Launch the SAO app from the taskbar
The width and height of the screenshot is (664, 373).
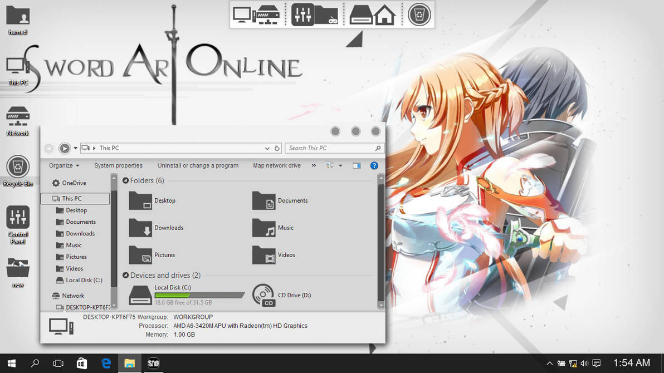pyautogui.click(x=153, y=363)
